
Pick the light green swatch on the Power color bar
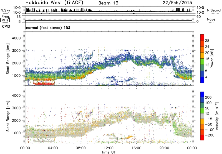pos(202,62)
